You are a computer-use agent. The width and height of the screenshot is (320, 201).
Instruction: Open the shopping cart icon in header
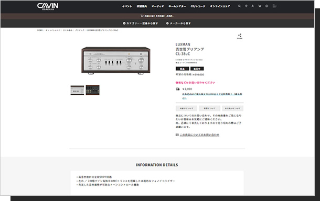click(x=260, y=6)
